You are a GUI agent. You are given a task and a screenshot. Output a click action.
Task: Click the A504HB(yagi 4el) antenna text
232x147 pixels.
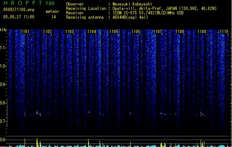click(130, 17)
